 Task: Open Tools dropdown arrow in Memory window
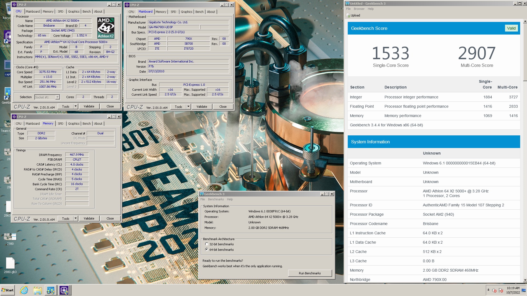76,218
